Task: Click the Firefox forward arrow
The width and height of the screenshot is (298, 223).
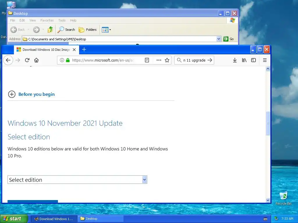Action: click(x=18, y=60)
